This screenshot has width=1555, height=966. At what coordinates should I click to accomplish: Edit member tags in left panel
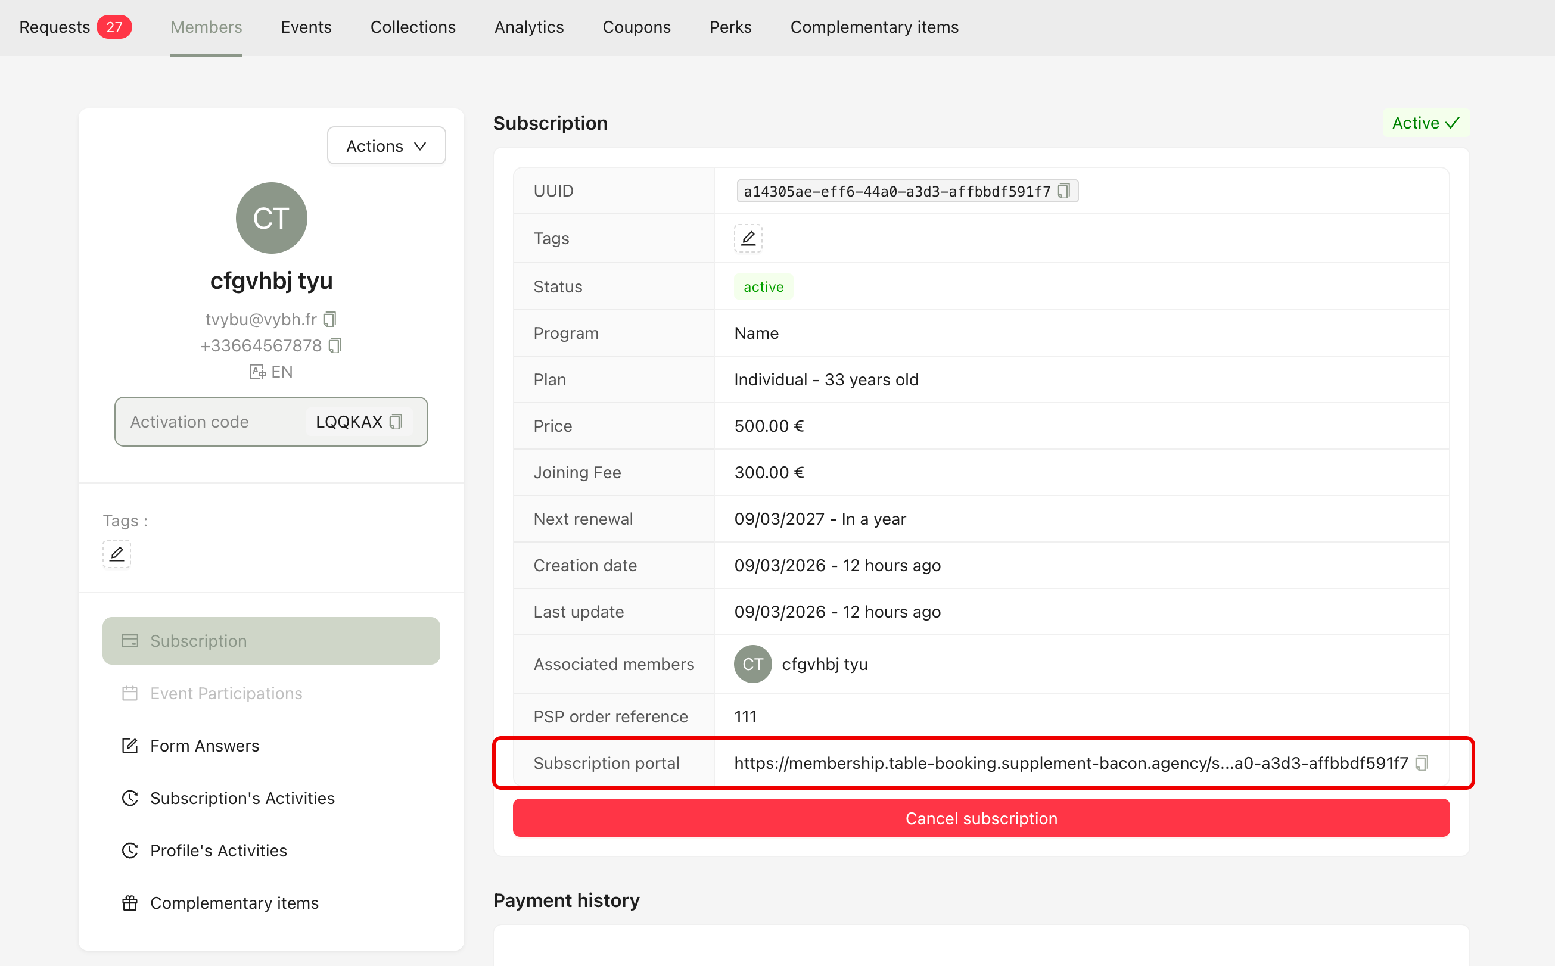tap(116, 554)
